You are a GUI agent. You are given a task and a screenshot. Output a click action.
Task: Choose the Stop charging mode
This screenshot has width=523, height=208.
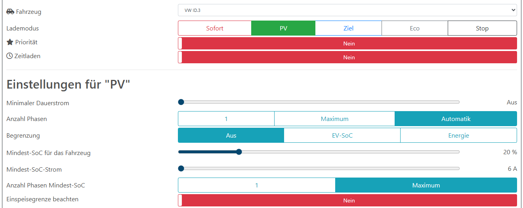pyautogui.click(x=482, y=28)
